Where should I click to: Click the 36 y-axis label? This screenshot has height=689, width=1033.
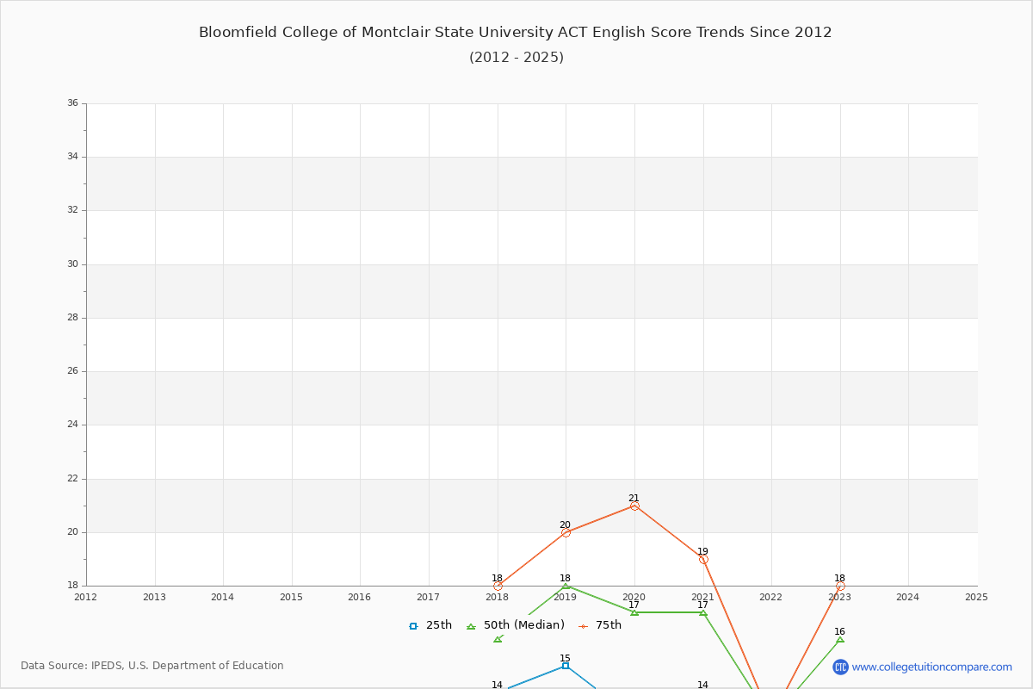pos(72,103)
